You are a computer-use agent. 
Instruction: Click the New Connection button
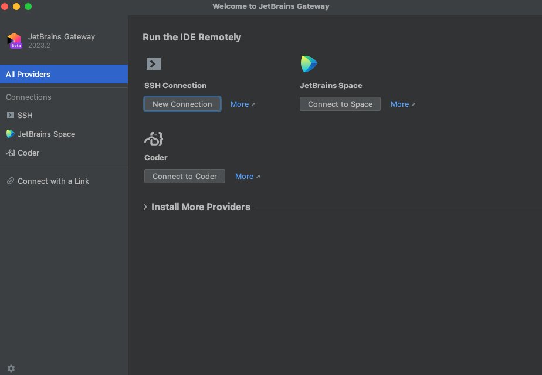(182, 104)
